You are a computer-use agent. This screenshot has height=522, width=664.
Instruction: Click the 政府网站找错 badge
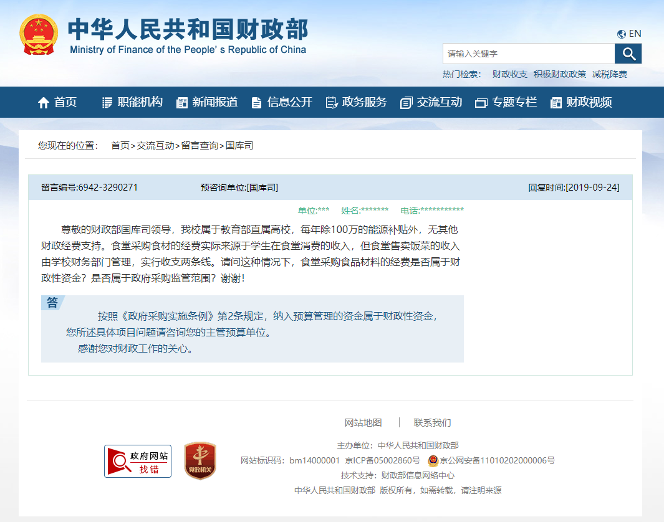[x=138, y=461]
